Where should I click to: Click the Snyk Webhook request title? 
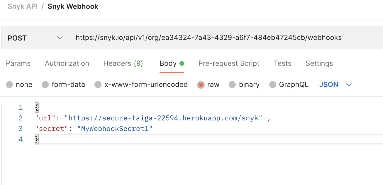(x=73, y=6)
